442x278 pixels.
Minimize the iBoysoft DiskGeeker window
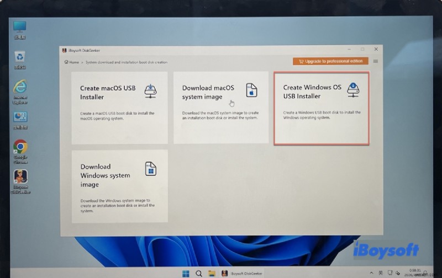[349, 49]
